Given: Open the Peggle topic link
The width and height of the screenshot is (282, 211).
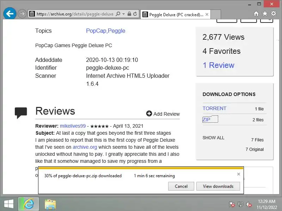Looking at the screenshot, I should coord(117,31).
